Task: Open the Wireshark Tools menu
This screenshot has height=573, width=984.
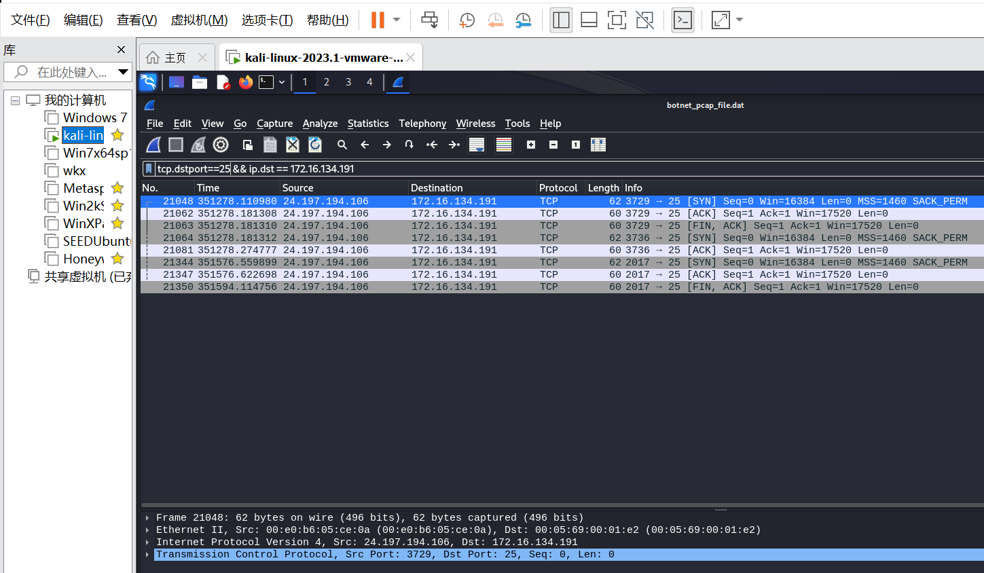Action: tap(517, 124)
